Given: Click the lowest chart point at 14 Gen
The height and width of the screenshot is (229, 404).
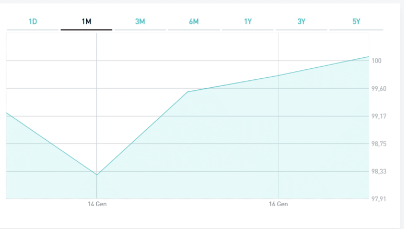Looking at the screenshot, I should (x=97, y=174).
